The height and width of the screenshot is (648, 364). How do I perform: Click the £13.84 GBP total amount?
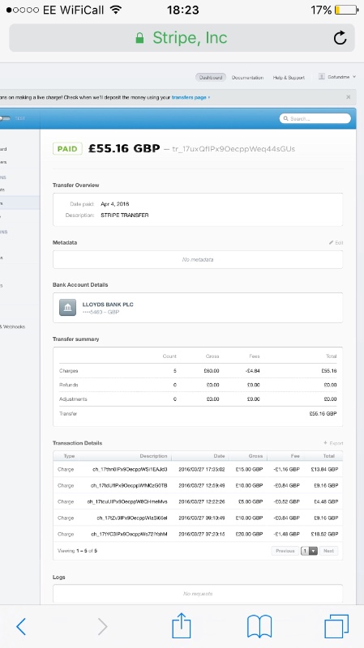pos(325,470)
